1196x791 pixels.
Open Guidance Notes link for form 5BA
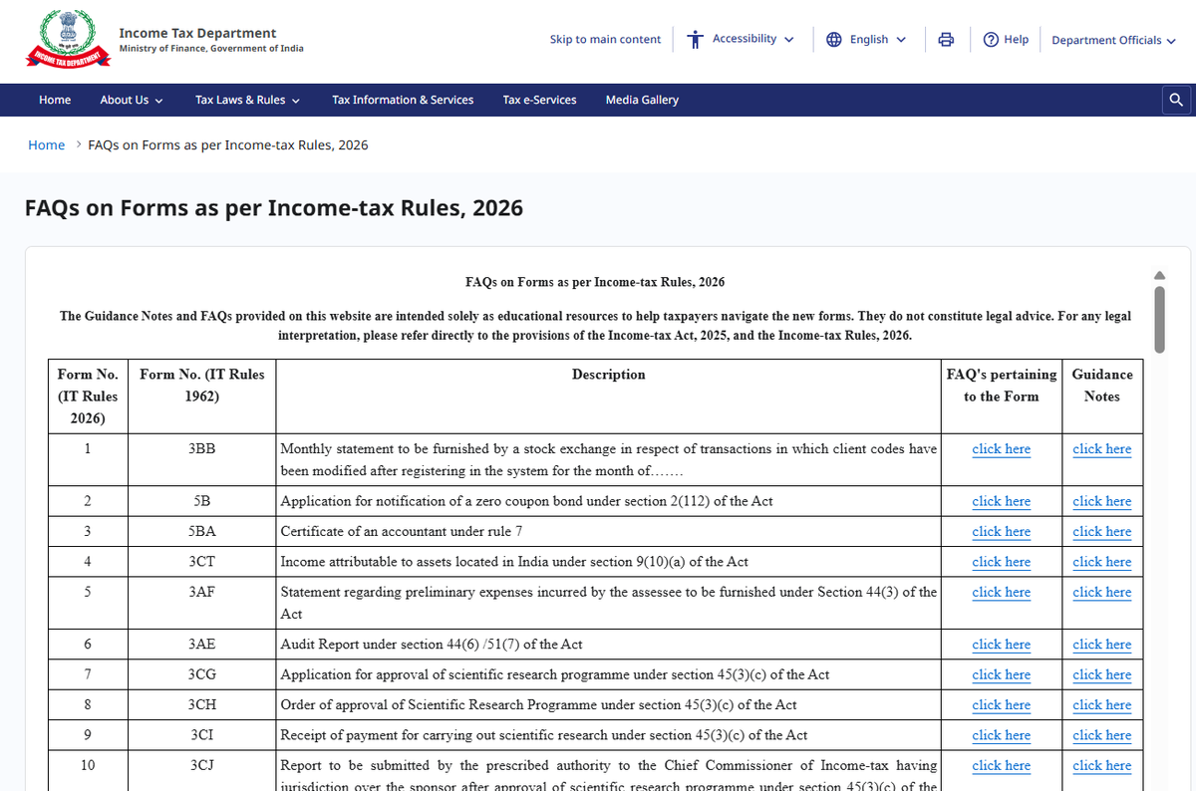click(x=1102, y=532)
